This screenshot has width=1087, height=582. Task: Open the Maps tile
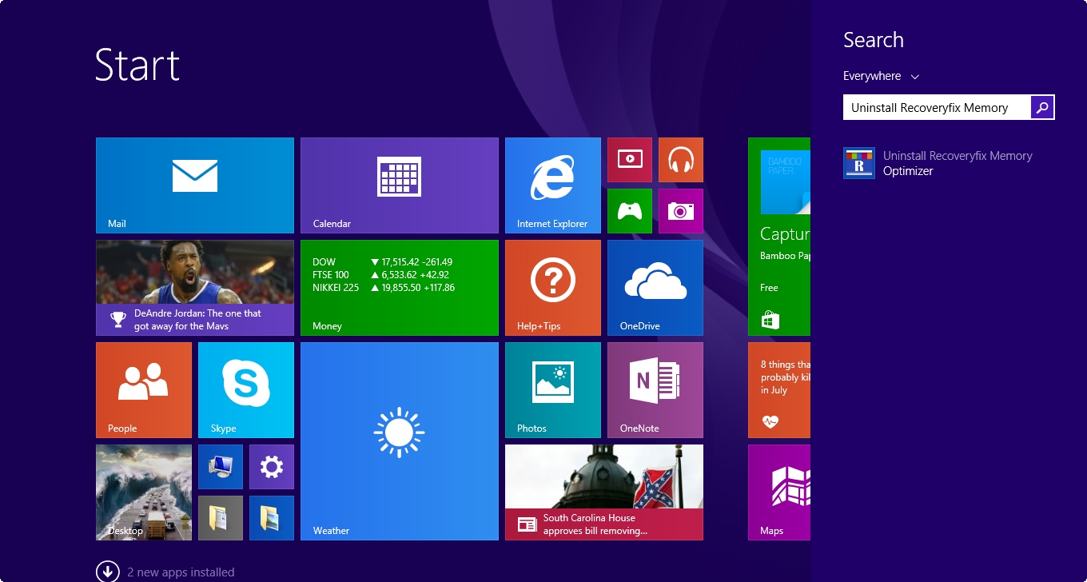pos(779,492)
